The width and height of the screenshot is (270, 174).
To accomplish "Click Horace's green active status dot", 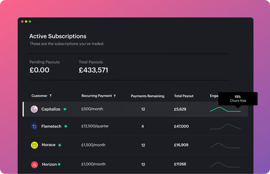I will click(60, 145).
